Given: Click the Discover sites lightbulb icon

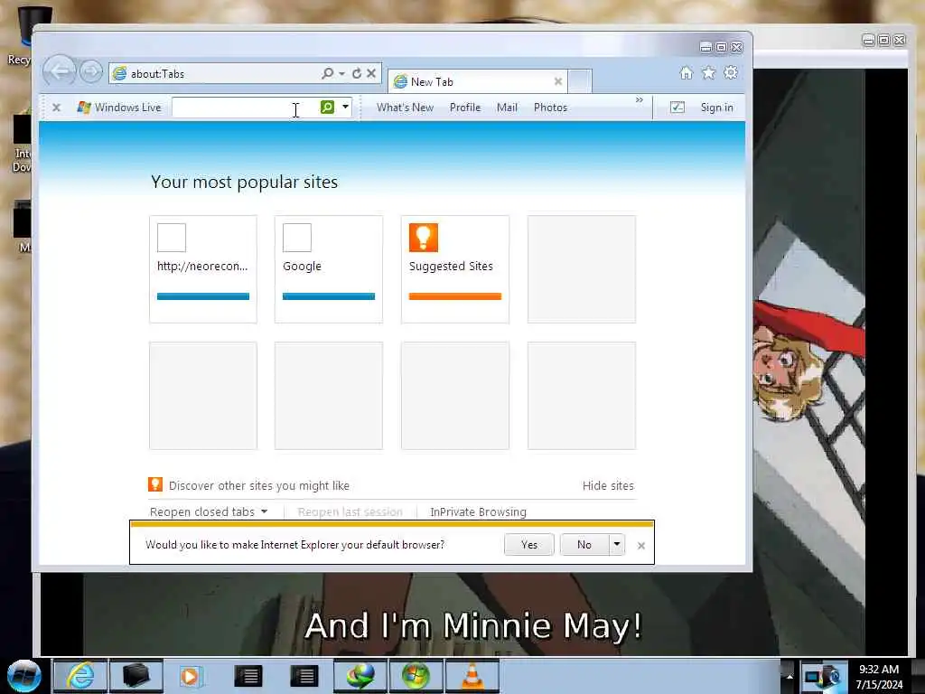Looking at the screenshot, I should [155, 484].
